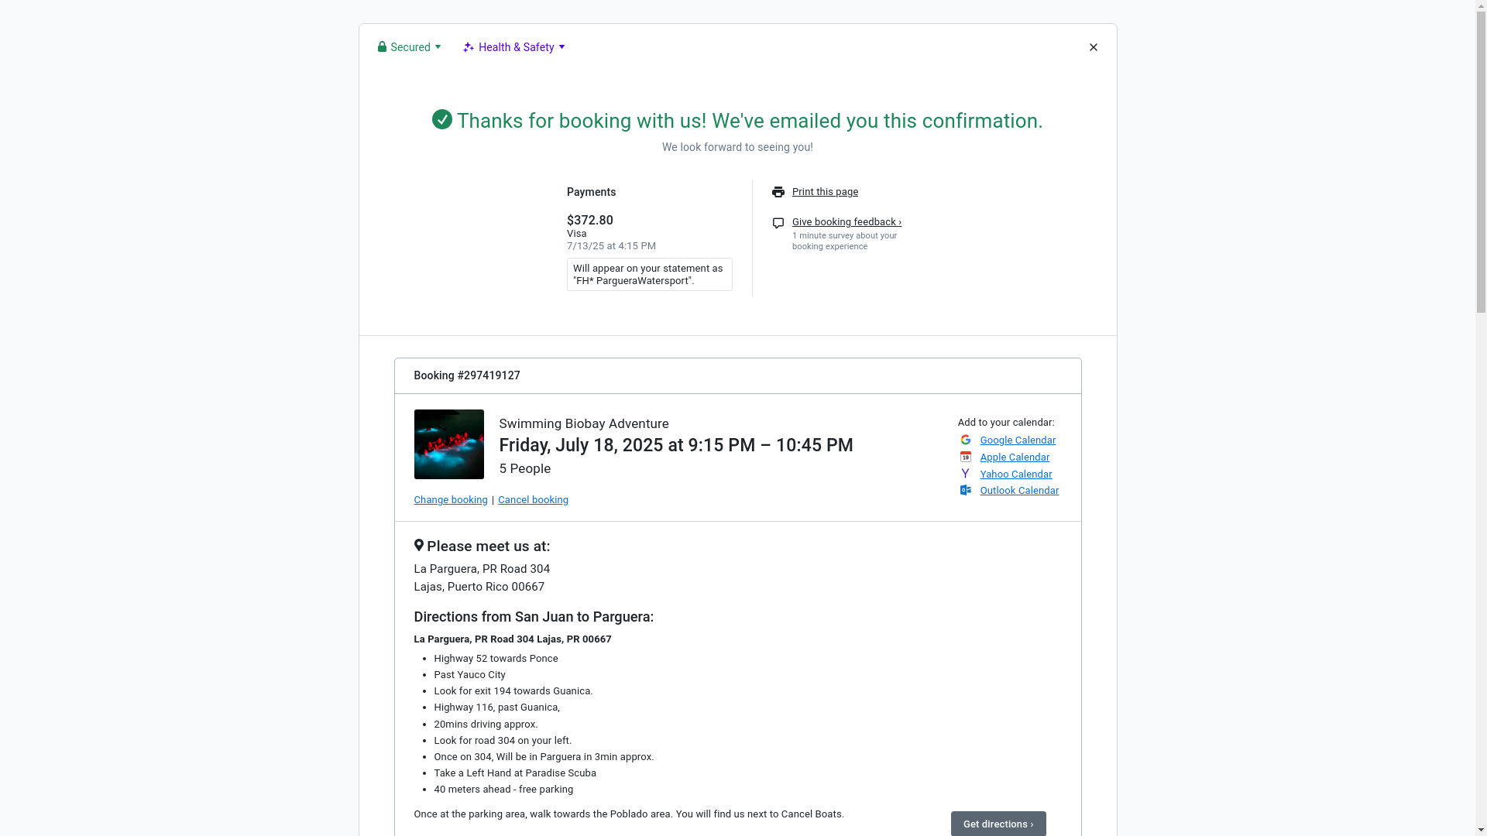Click Lajas, Puerto Rico 00667 address line
This screenshot has height=836, width=1487.
coord(479,587)
